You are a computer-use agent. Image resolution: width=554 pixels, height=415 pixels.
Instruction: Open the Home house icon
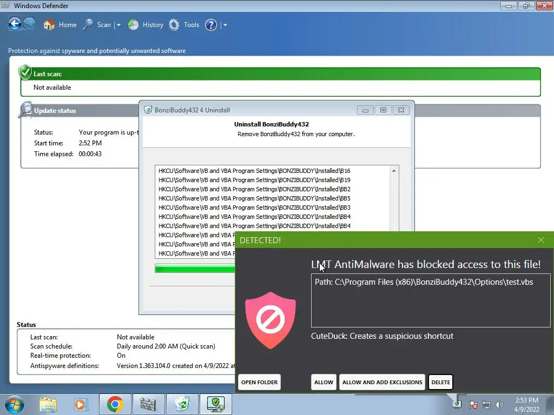tap(49, 25)
